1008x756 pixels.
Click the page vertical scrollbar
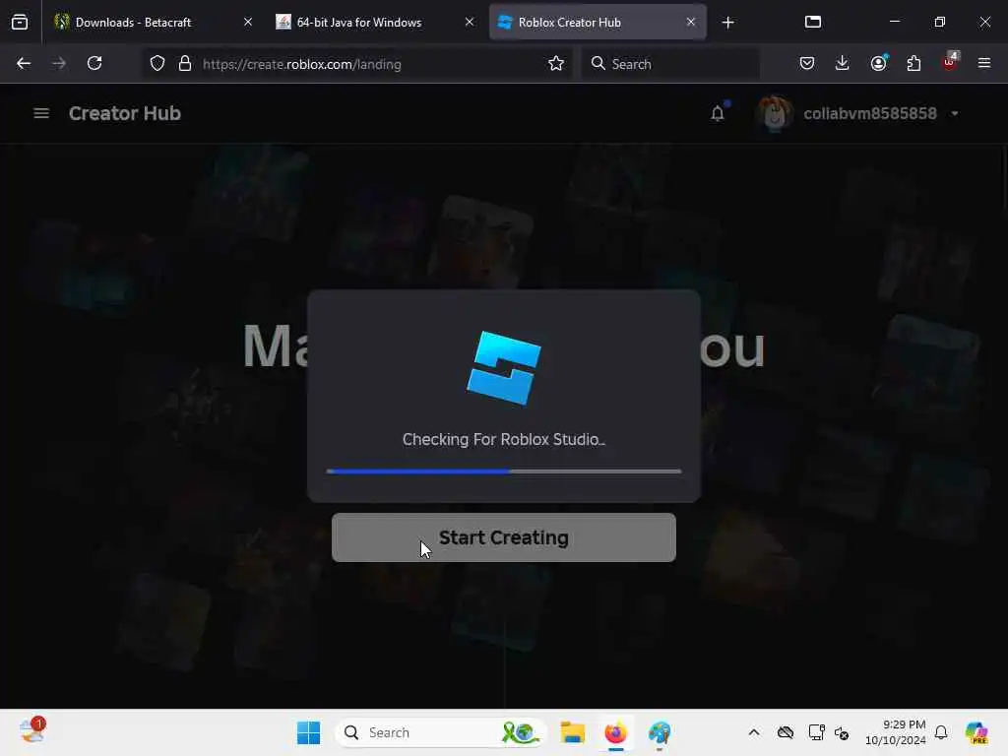click(1004, 177)
